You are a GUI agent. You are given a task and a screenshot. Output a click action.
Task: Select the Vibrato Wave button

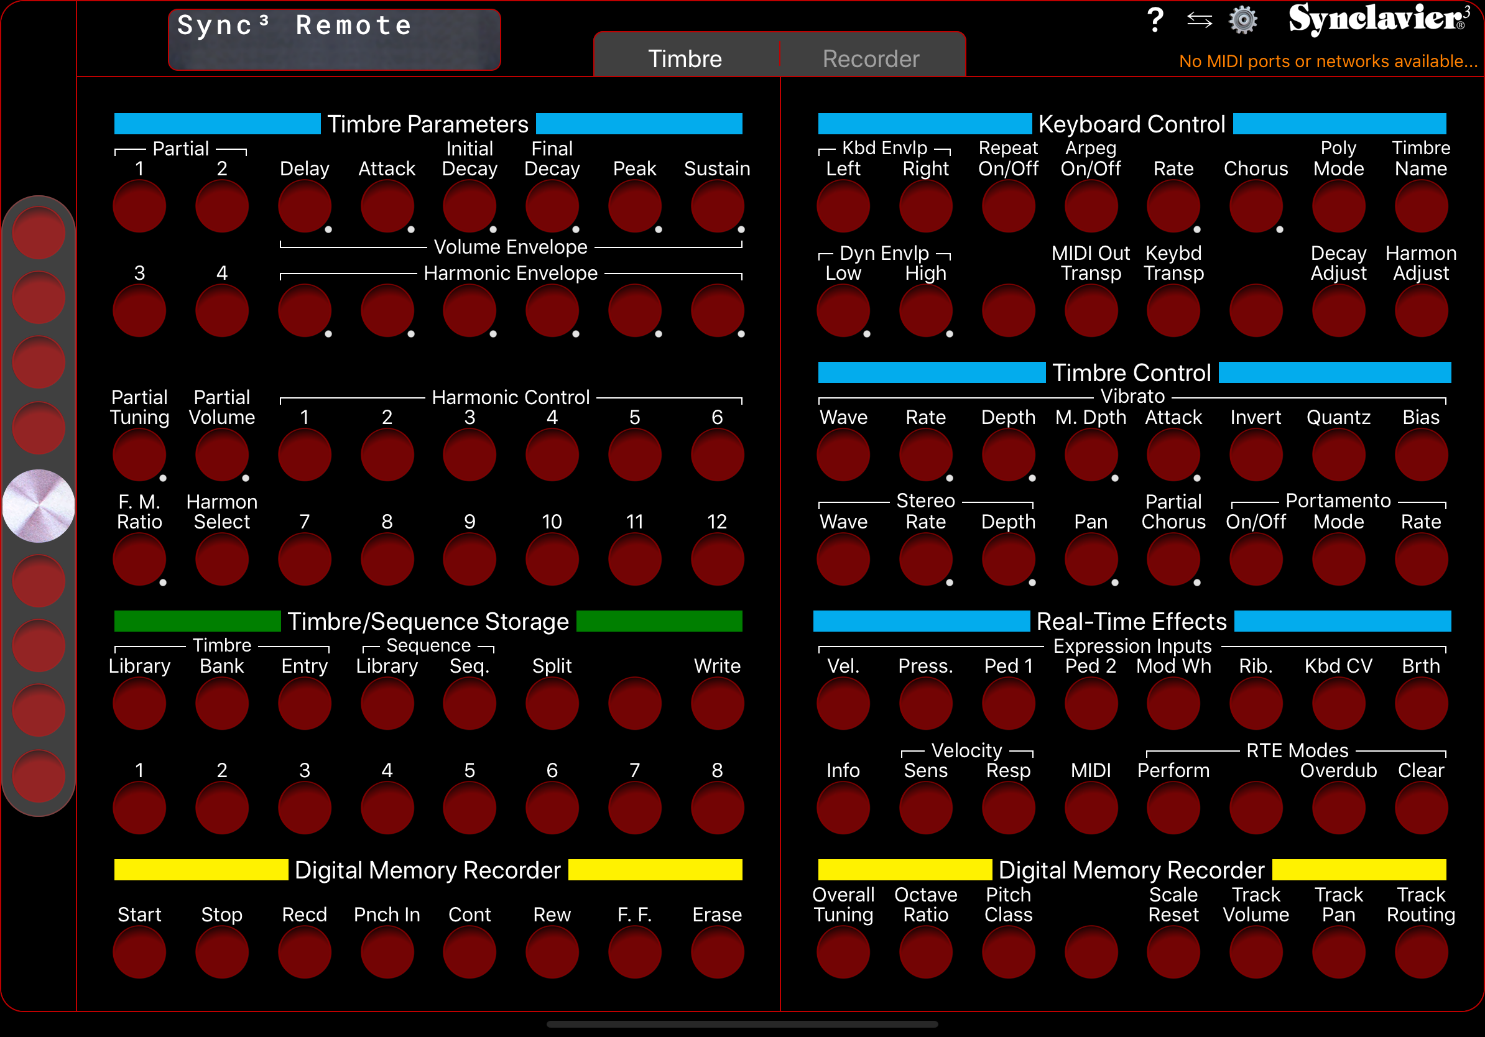click(843, 455)
